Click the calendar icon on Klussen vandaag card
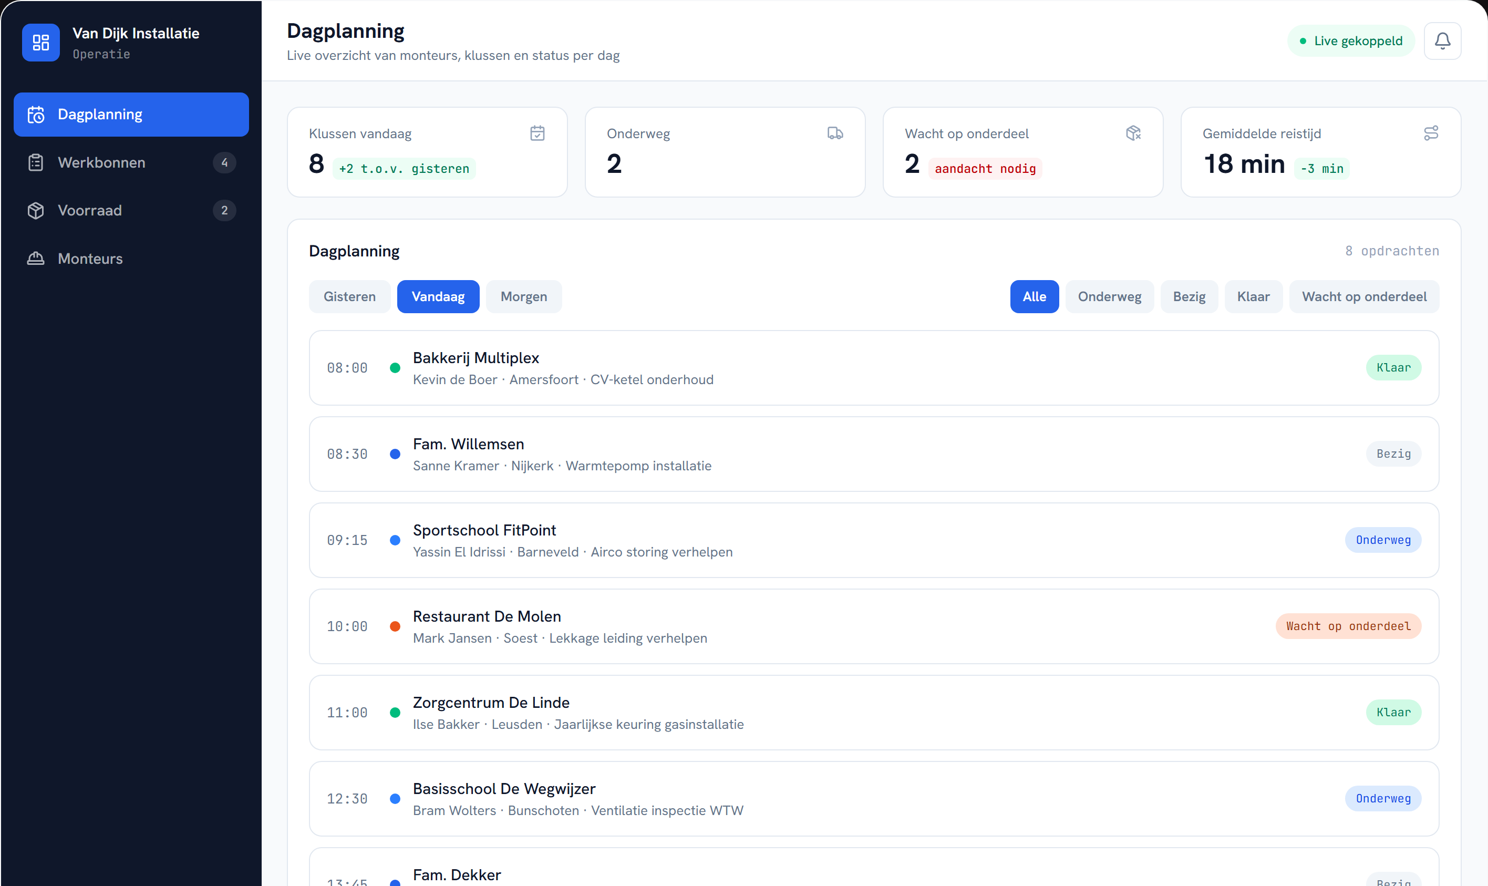1488x886 pixels. (537, 133)
